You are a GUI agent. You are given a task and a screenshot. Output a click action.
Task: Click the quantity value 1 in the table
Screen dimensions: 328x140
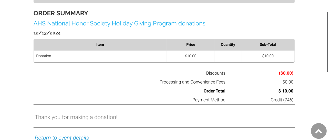tap(228, 56)
